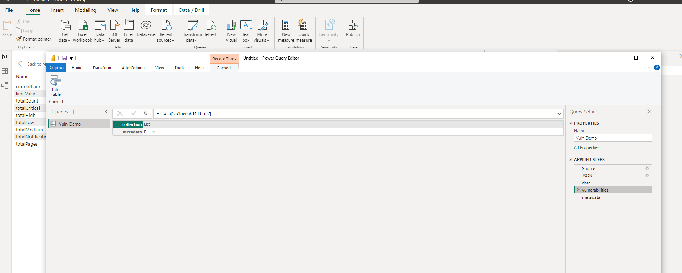Select the Vuln-Demo query
The width and height of the screenshot is (682, 273).
point(79,124)
